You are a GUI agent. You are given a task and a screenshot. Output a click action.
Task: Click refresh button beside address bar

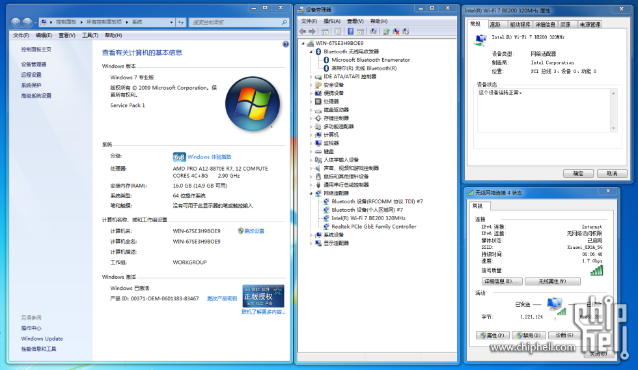[x=181, y=22]
